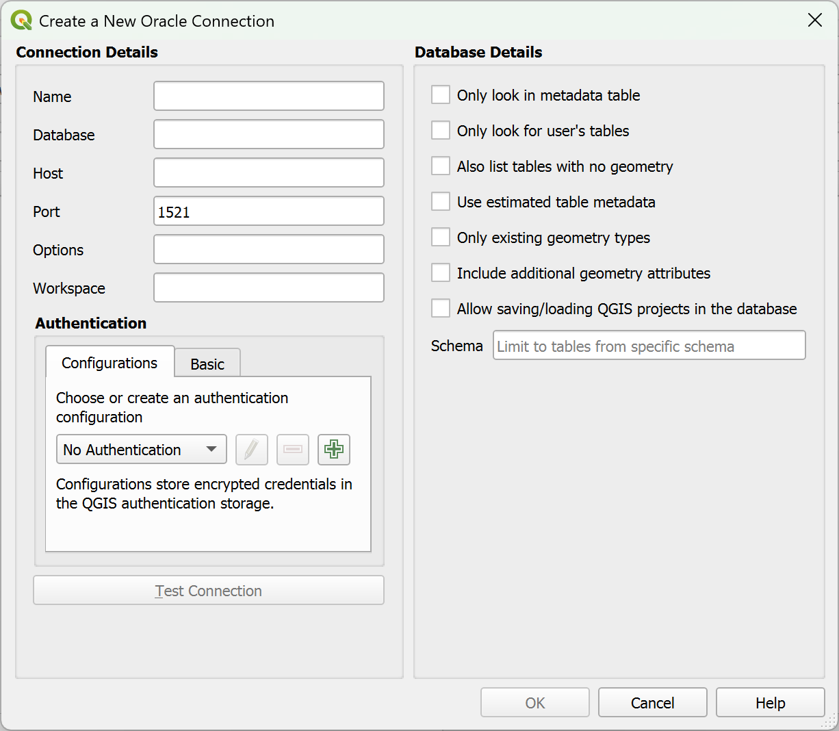Check Only look for user's tables

[441, 131]
